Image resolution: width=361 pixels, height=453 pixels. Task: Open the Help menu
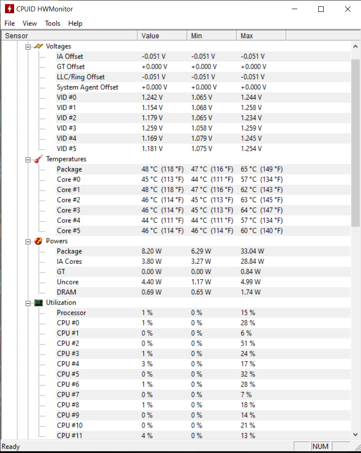point(75,23)
